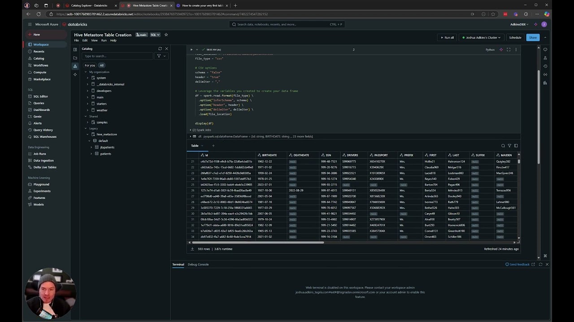
Task: Open the AdkinsDBX workspace switcher
Action: coord(519,25)
